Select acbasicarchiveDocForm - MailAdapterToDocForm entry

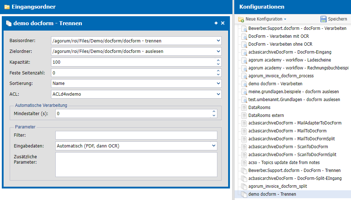[295, 123]
